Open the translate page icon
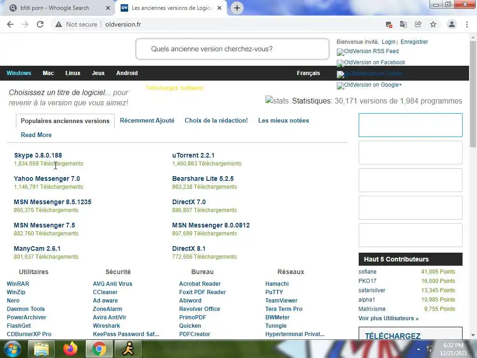This screenshot has width=477, height=358. pos(403,24)
